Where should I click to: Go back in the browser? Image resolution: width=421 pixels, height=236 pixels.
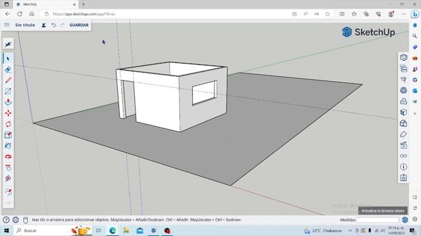point(7,14)
